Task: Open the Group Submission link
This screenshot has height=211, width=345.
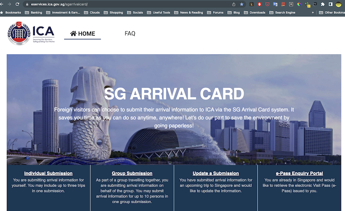Action: point(132,173)
